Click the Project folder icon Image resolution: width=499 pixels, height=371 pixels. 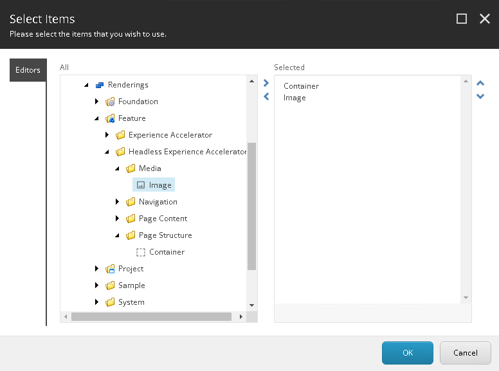(x=110, y=269)
